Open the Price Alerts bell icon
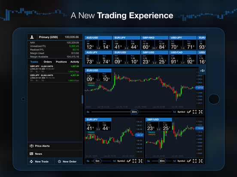This screenshot has width=237, height=177. coord(31,146)
